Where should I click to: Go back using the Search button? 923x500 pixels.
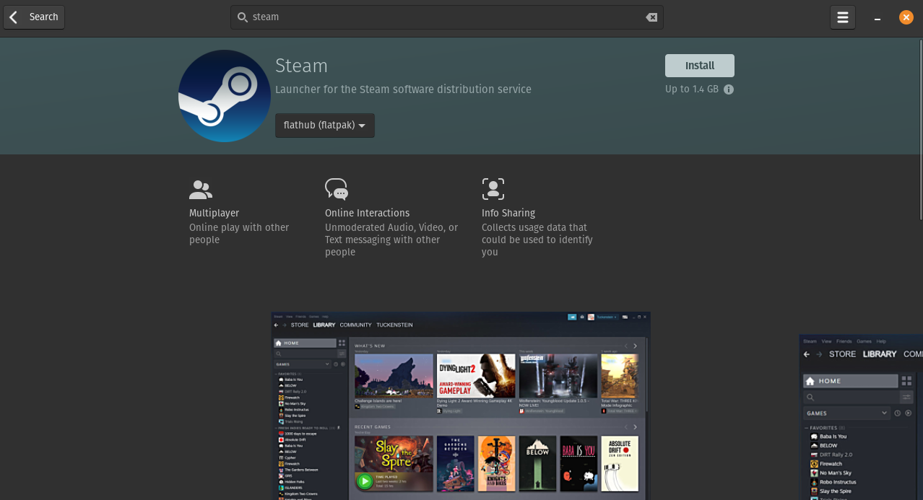[34, 17]
